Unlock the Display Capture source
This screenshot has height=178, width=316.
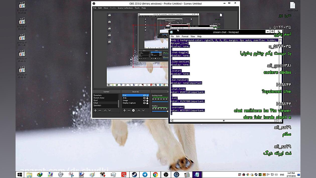(x=147, y=103)
